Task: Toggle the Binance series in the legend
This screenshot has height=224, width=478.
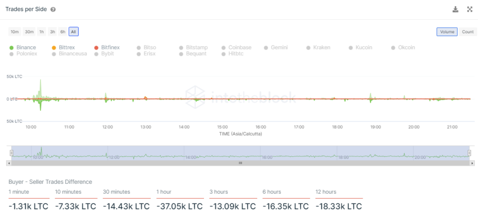Action: pyautogui.click(x=23, y=47)
